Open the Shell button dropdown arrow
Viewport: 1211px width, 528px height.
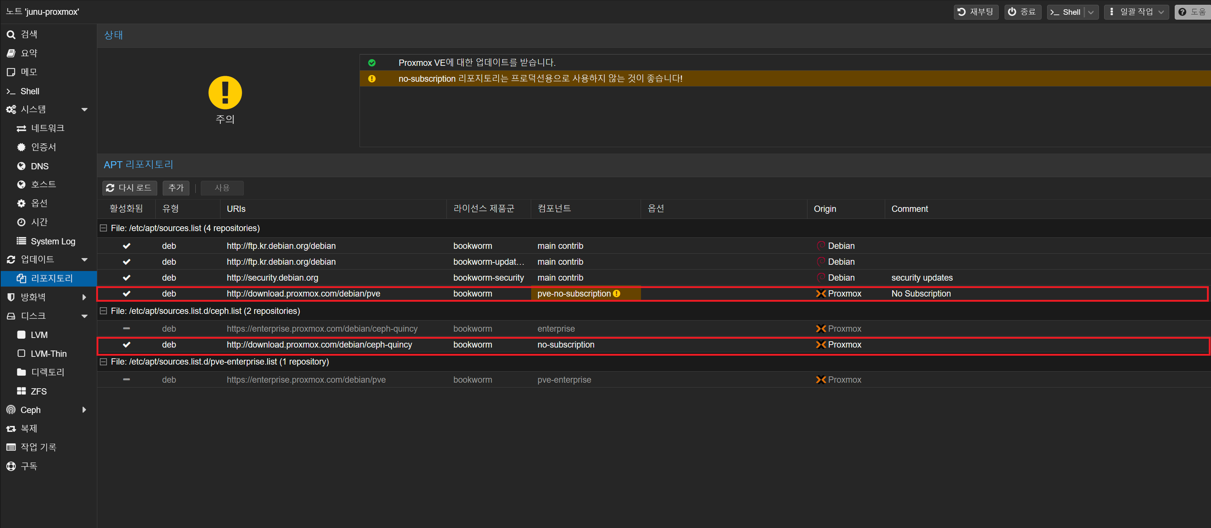(1091, 12)
